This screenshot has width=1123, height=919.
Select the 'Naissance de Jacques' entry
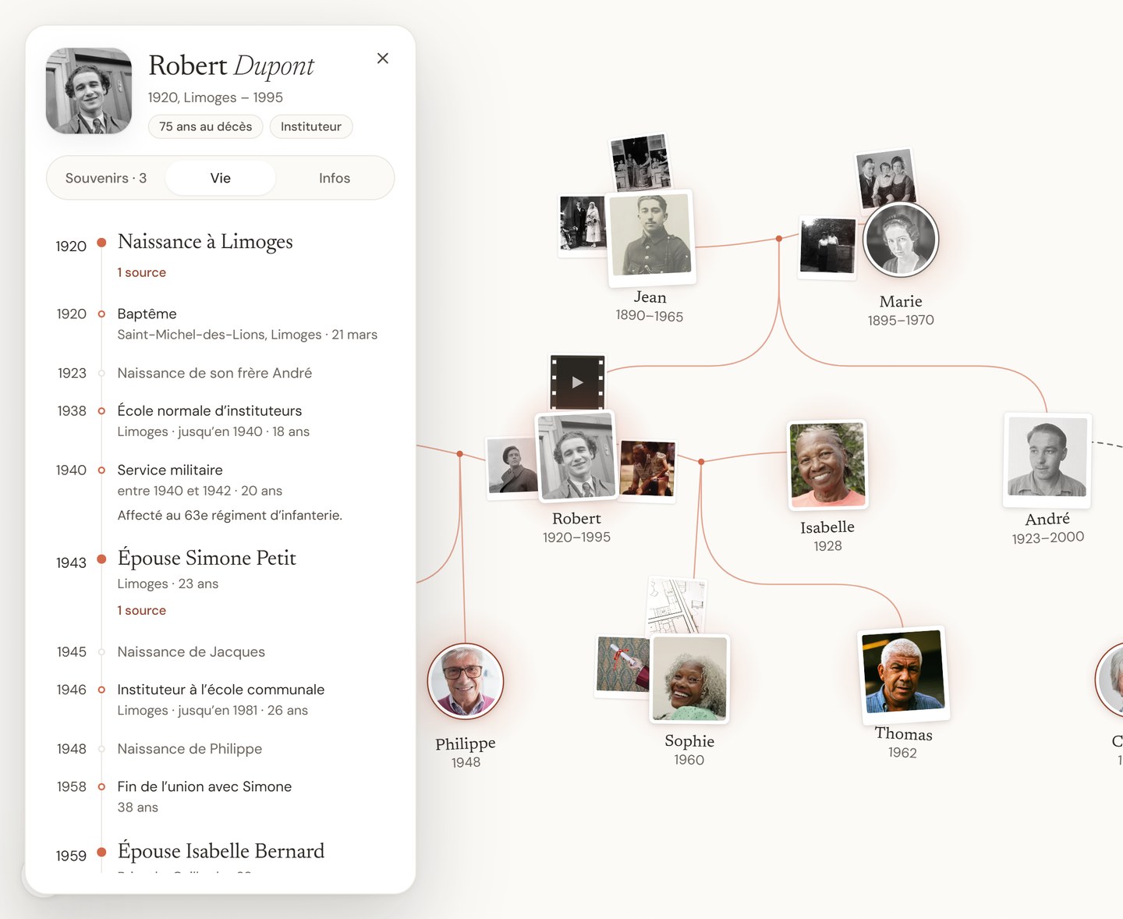pyautogui.click(x=191, y=651)
